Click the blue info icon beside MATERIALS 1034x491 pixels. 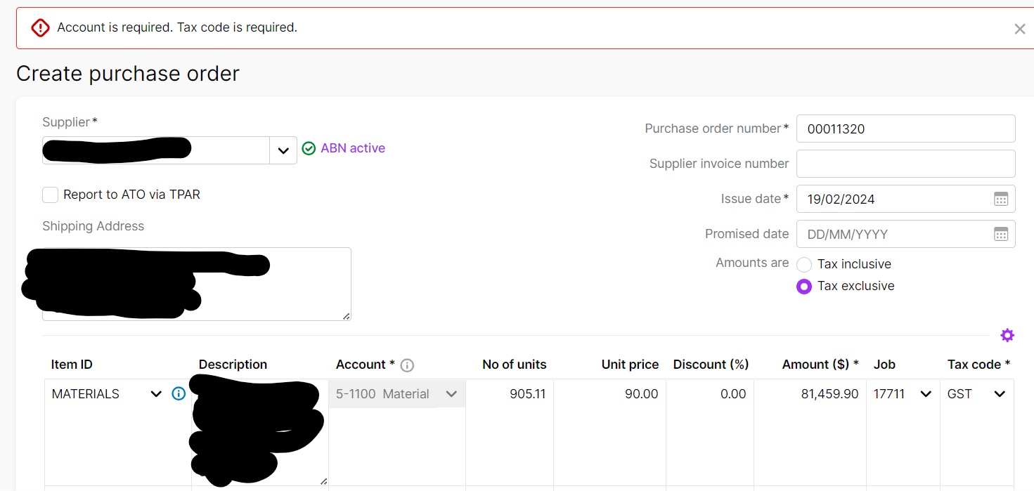(x=179, y=394)
